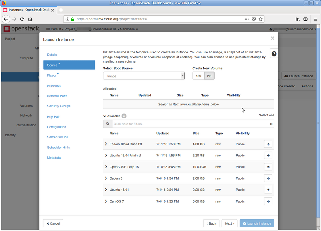Open the help icon in the dialog
This screenshot has height=231, width=321.
point(274,53)
